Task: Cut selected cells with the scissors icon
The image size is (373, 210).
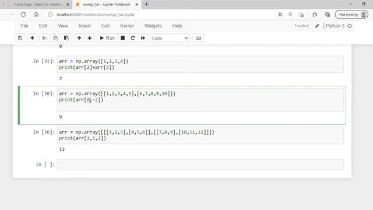Action: [45, 38]
